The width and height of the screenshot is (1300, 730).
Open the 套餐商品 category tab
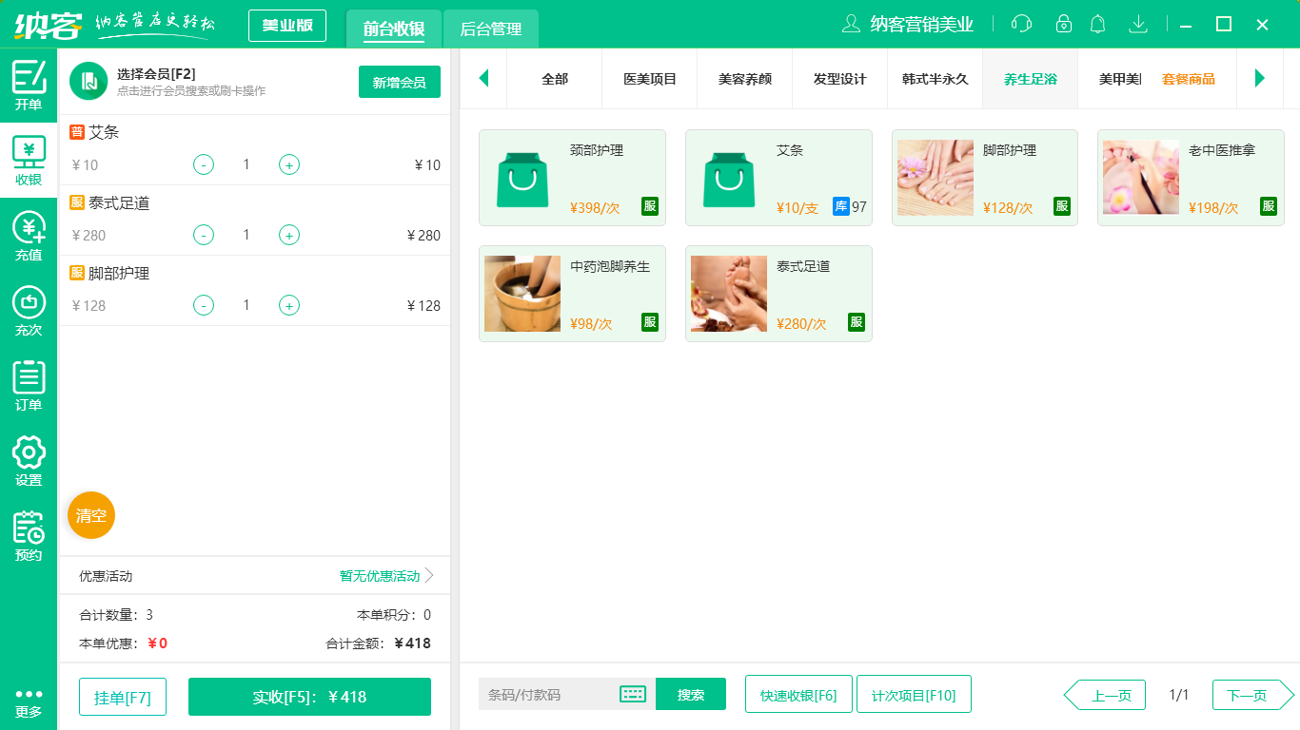pyautogui.click(x=1189, y=79)
